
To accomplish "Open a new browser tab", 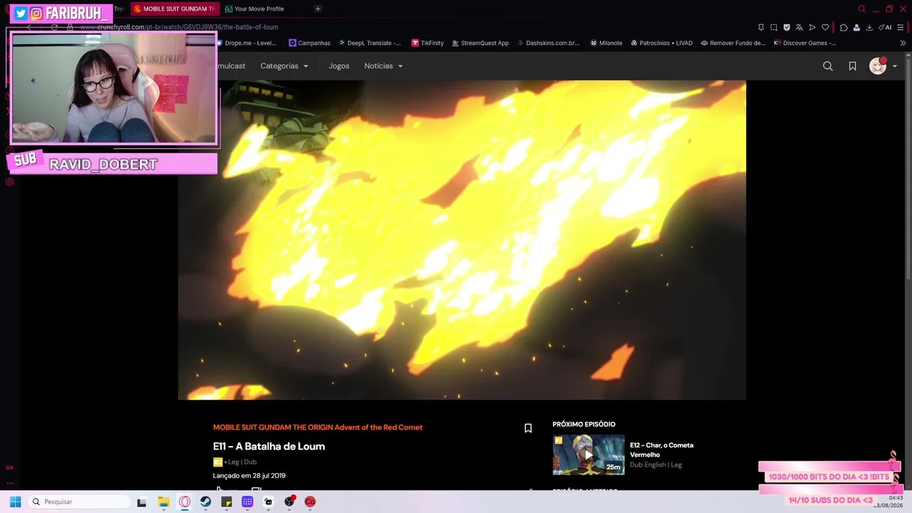I will click(318, 9).
